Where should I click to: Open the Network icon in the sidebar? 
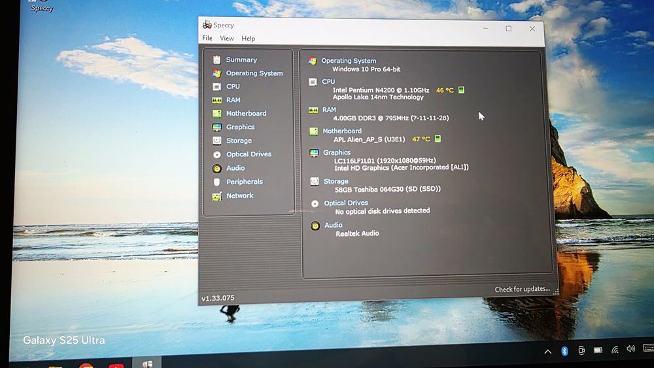click(x=216, y=196)
